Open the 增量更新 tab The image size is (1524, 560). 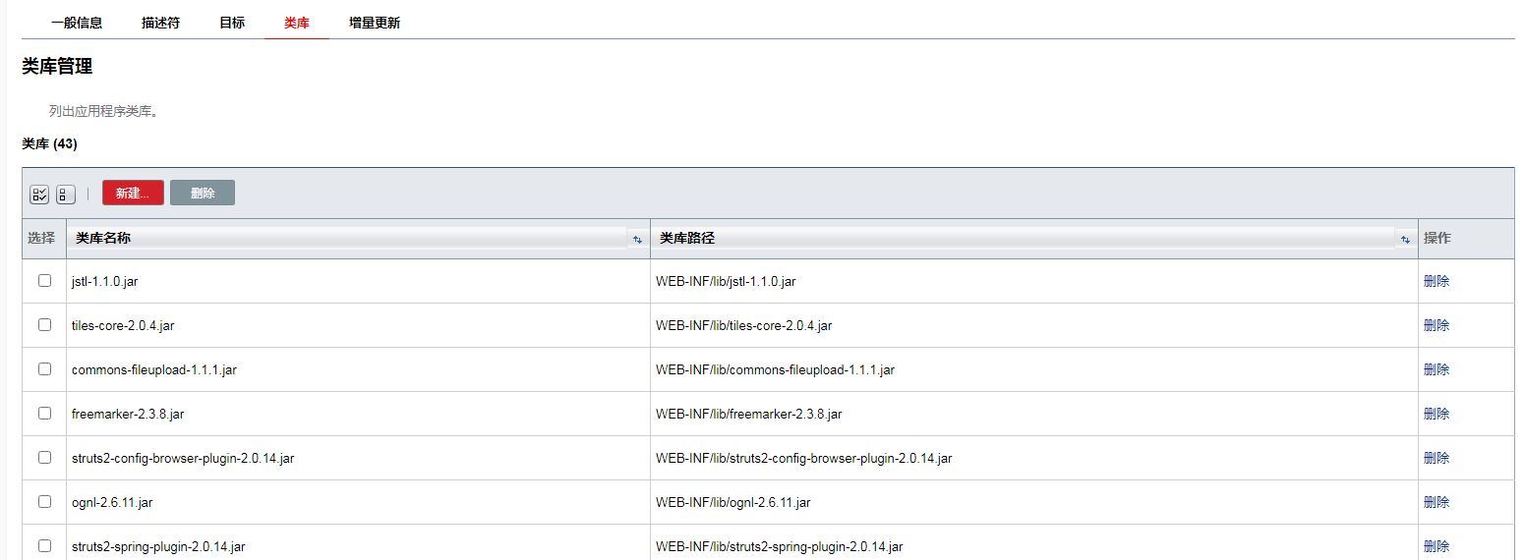(x=375, y=23)
